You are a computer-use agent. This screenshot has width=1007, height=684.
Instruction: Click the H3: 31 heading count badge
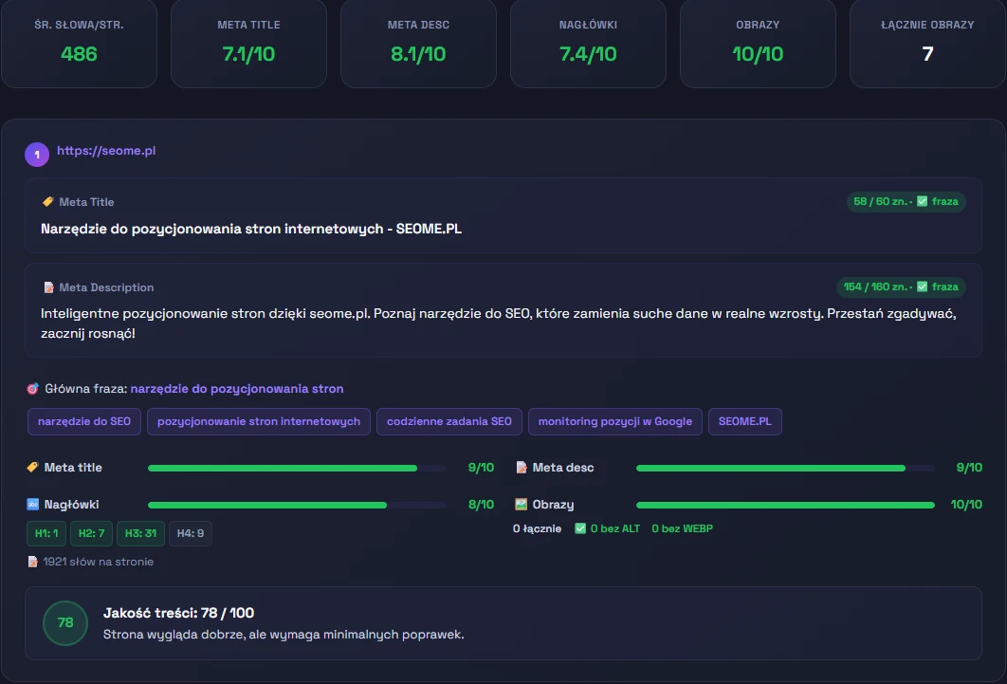click(x=140, y=533)
